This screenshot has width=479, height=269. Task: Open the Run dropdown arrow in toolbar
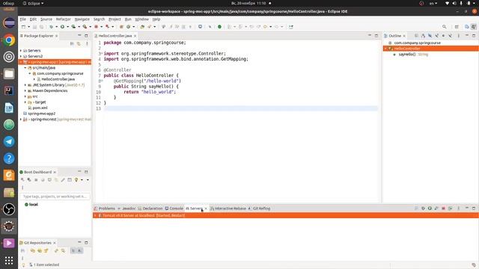coord(67,27)
